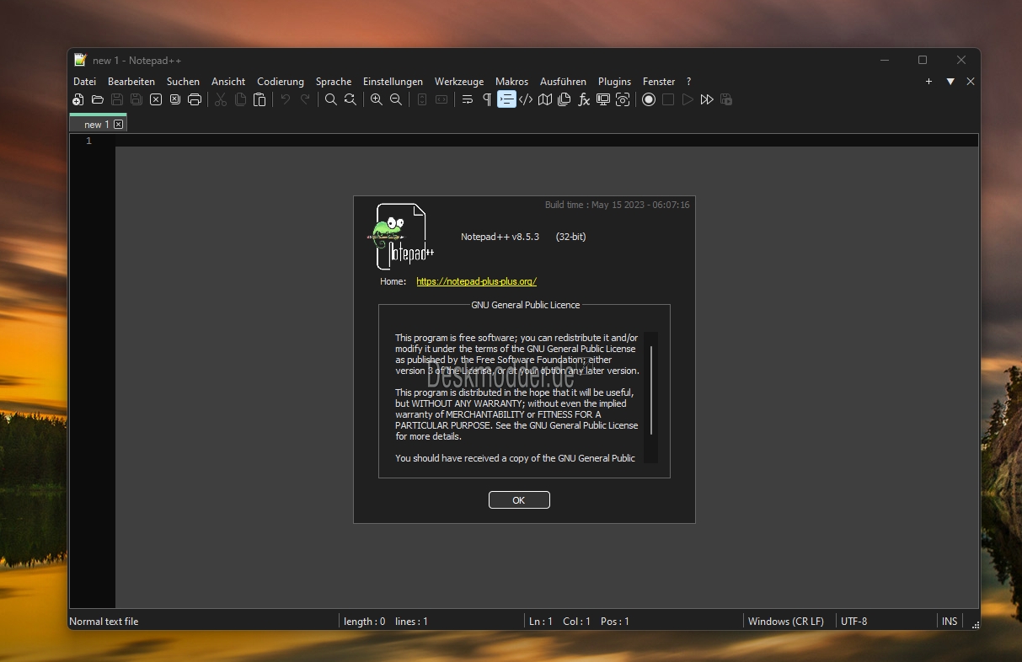The width and height of the screenshot is (1022, 662).
Task: Add a new tab with the plus button
Action: pos(928,82)
